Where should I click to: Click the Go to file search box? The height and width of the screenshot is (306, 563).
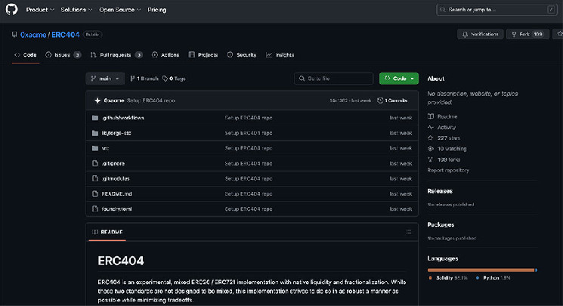click(333, 79)
